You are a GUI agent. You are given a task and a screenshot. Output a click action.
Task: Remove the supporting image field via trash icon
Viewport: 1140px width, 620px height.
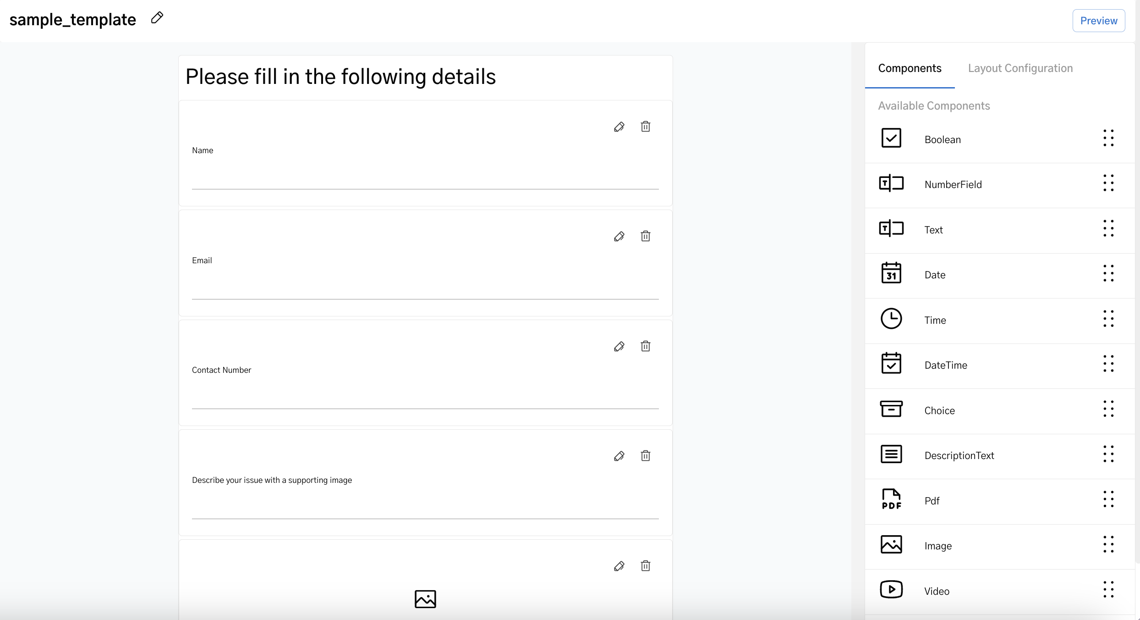point(646,456)
